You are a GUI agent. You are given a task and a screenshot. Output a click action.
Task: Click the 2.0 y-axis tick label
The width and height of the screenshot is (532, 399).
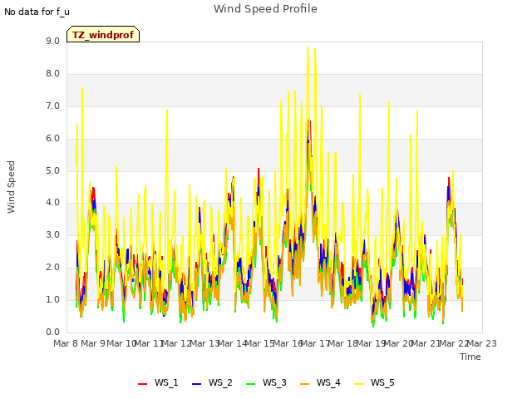(x=52, y=268)
